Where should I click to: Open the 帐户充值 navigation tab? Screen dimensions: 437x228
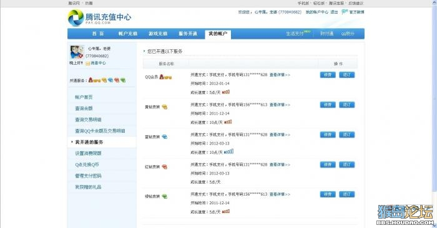tap(128, 34)
